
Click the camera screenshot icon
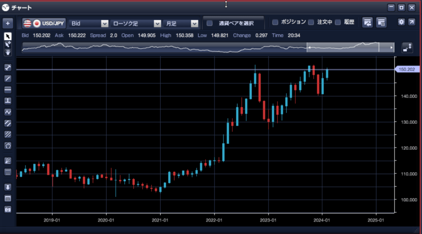[x=8, y=209]
